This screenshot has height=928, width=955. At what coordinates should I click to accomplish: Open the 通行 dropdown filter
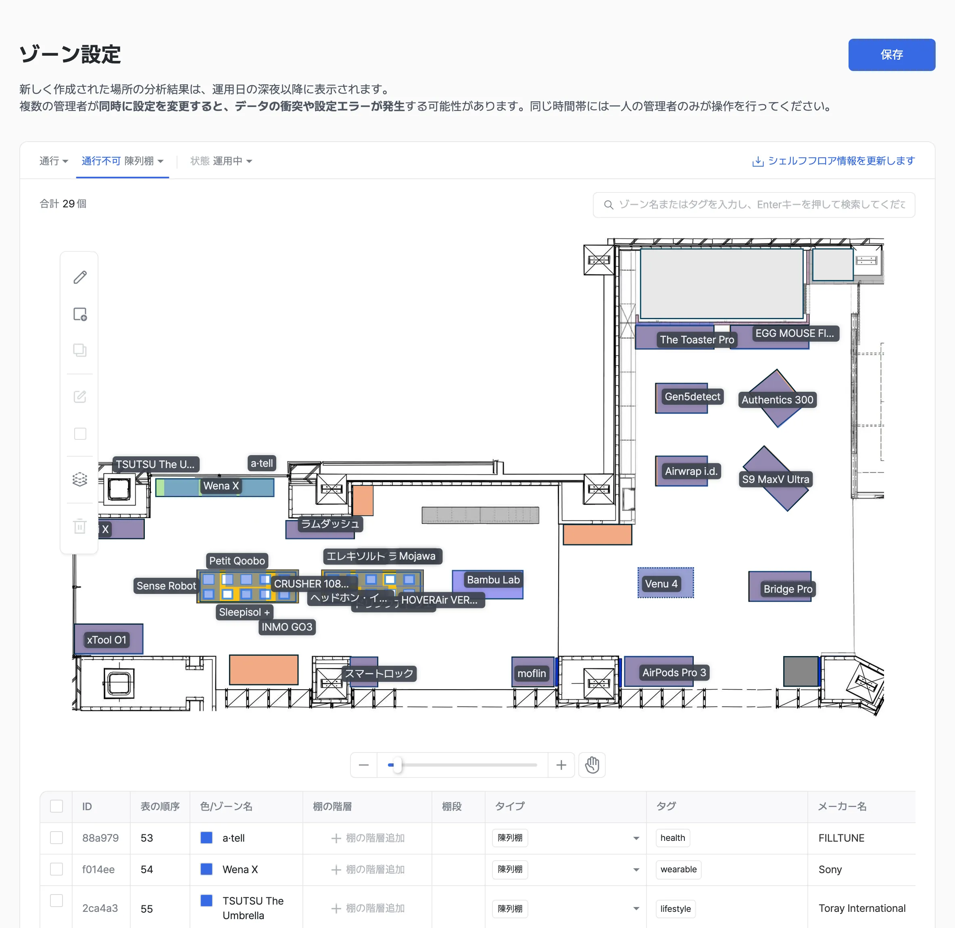point(54,161)
